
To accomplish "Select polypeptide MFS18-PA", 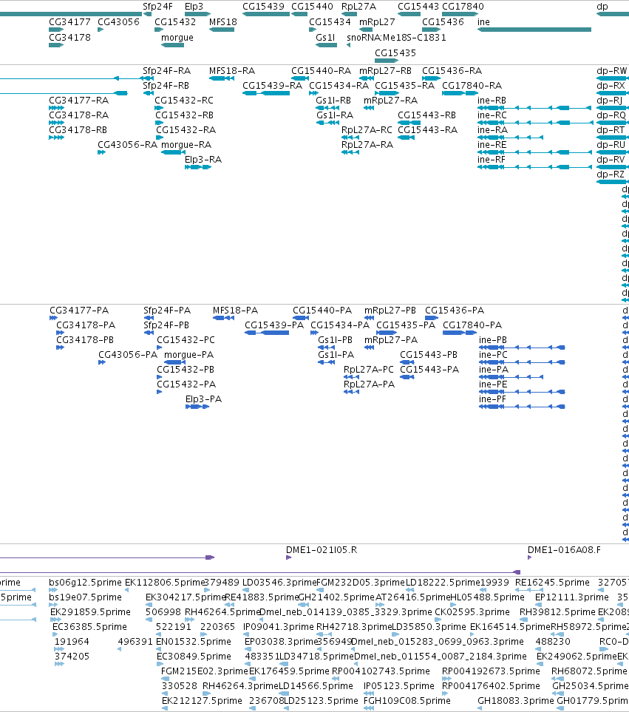I will click(235, 311).
